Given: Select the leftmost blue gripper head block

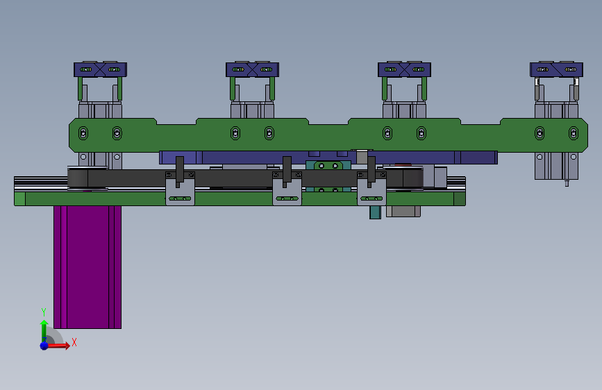Looking at the screenshot, I should pos(100,69).
